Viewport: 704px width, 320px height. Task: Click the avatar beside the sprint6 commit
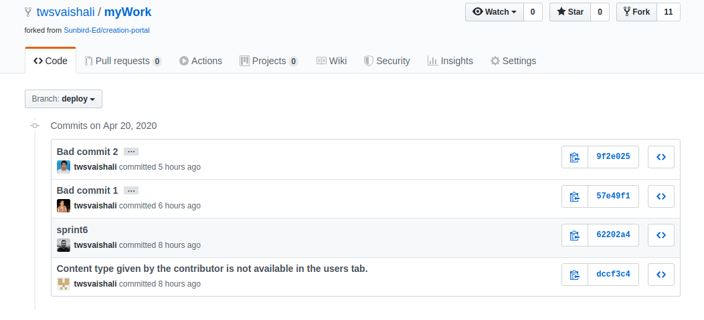tap(64, 245)
